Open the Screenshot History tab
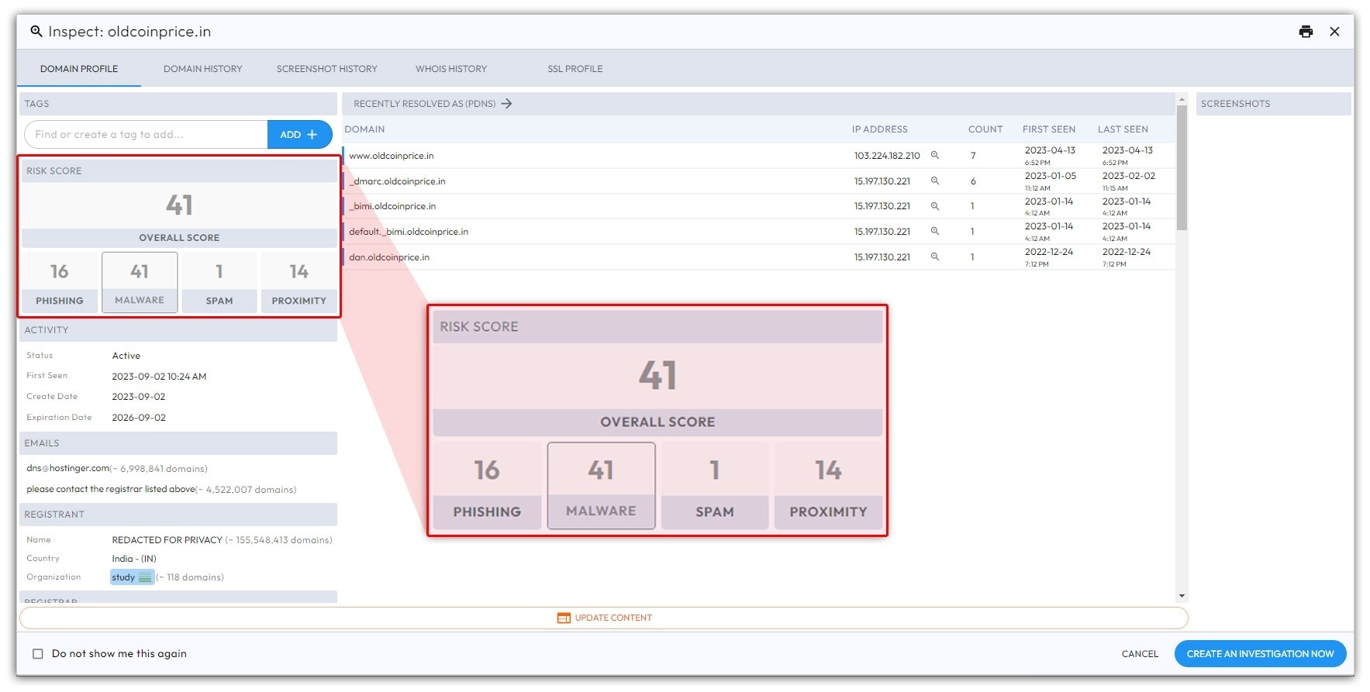The image size is (1370, 692). pos(326,69)
